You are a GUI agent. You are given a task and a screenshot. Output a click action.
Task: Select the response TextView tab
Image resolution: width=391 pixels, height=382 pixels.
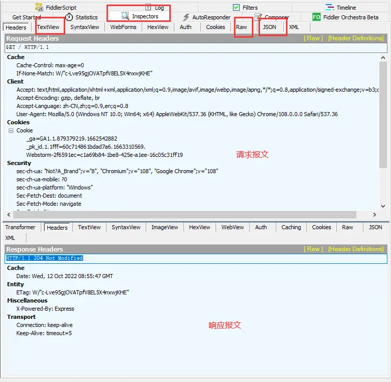click(89, 227)
